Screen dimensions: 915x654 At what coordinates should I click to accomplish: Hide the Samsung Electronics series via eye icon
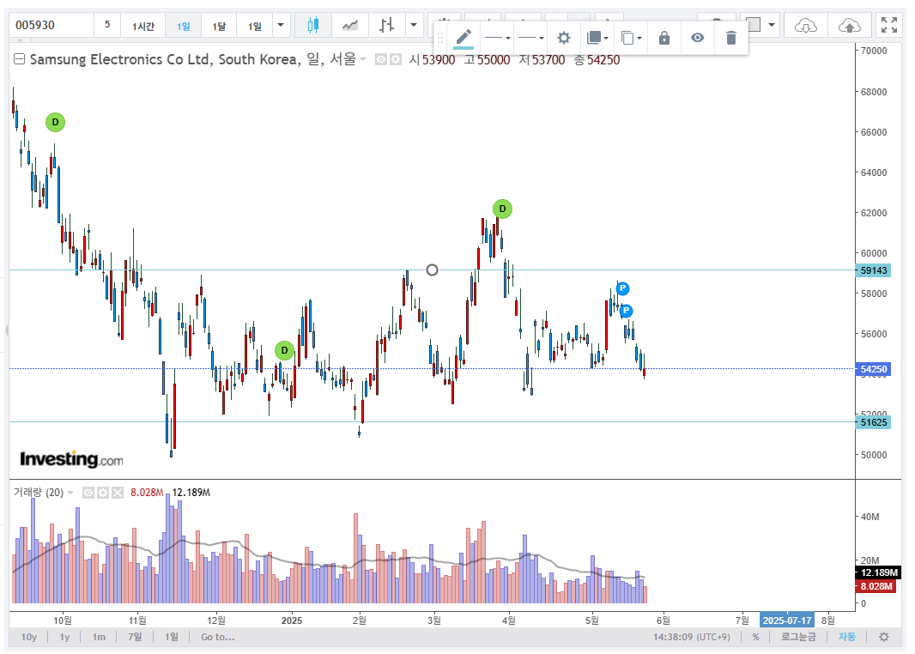pyautogui.click(x=380, y=59)
